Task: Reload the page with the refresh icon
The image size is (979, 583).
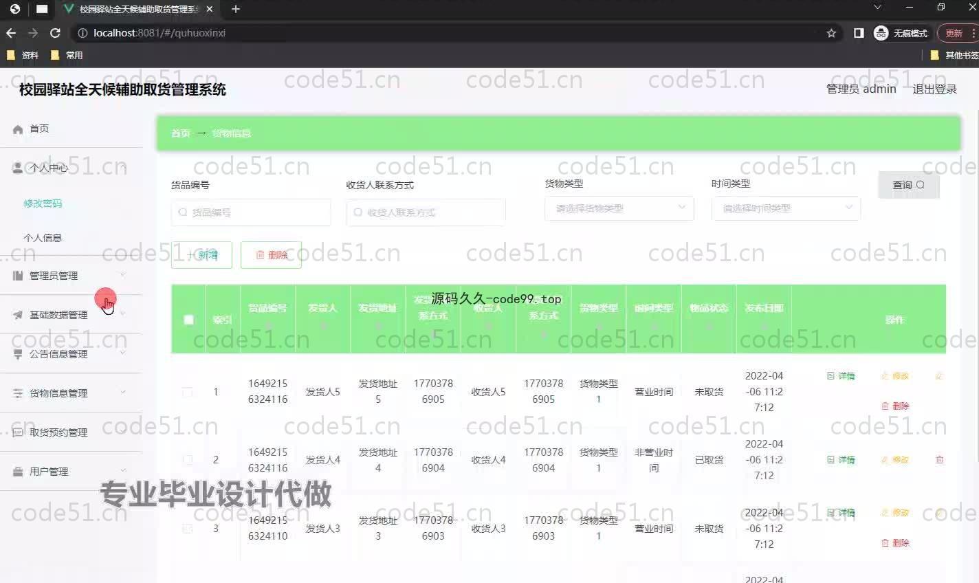Action: [x=56, y=33]
